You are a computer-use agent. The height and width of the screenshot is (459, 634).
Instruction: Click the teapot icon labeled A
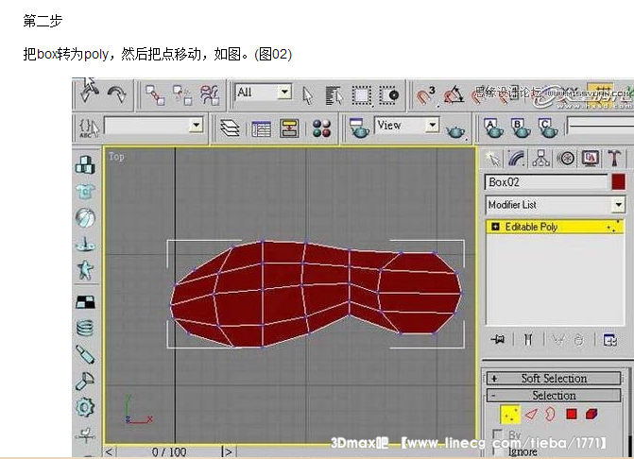(493, 128)
